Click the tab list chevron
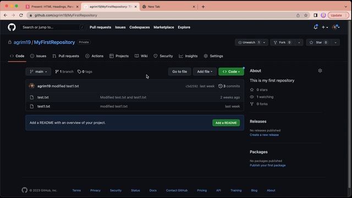This screenshot has width=352, height=198. [x=346, y=7]
